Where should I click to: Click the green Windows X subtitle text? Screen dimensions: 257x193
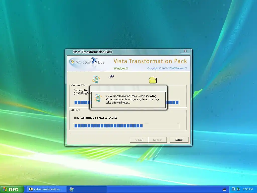[x=121, y=69]
